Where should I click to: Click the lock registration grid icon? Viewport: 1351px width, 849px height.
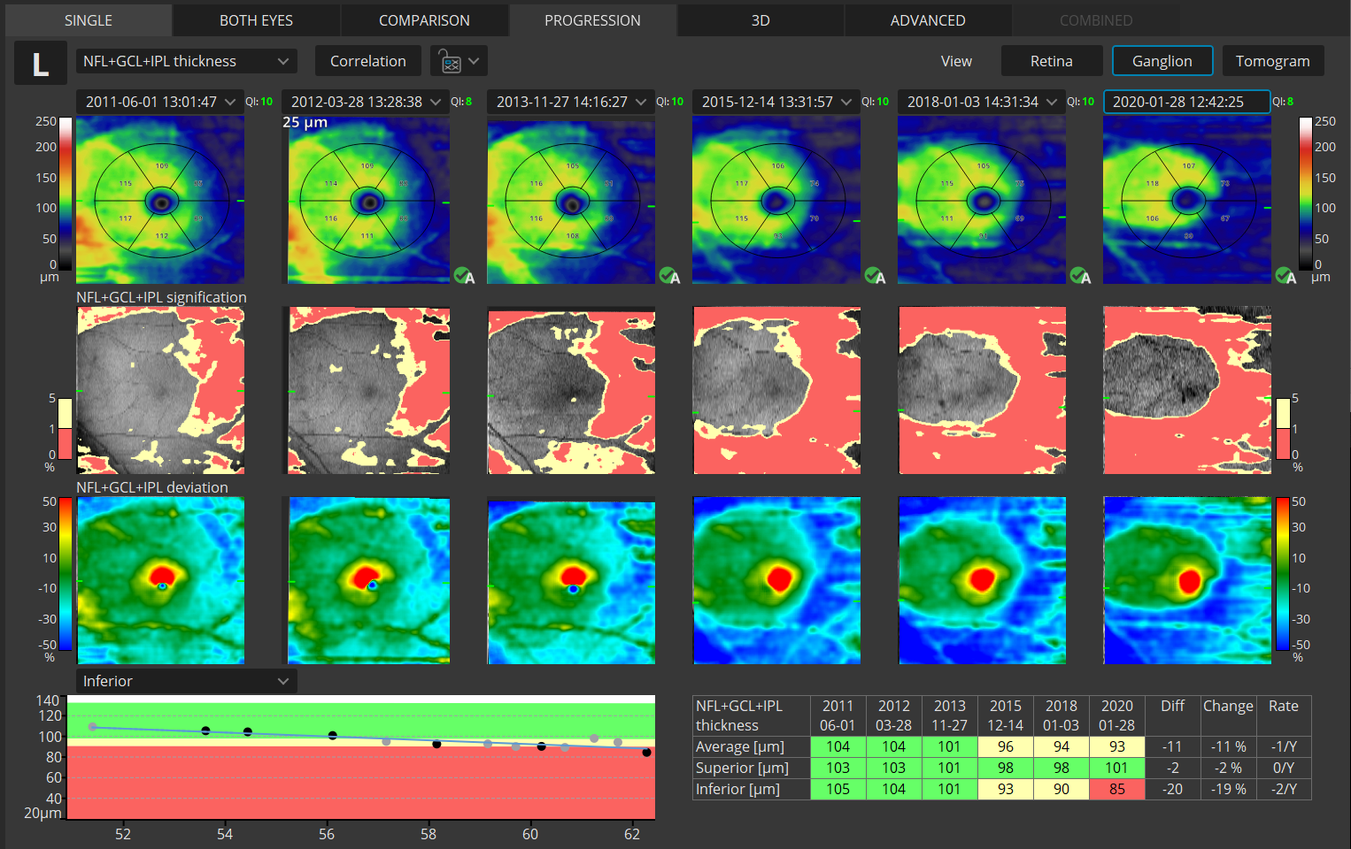451,62
